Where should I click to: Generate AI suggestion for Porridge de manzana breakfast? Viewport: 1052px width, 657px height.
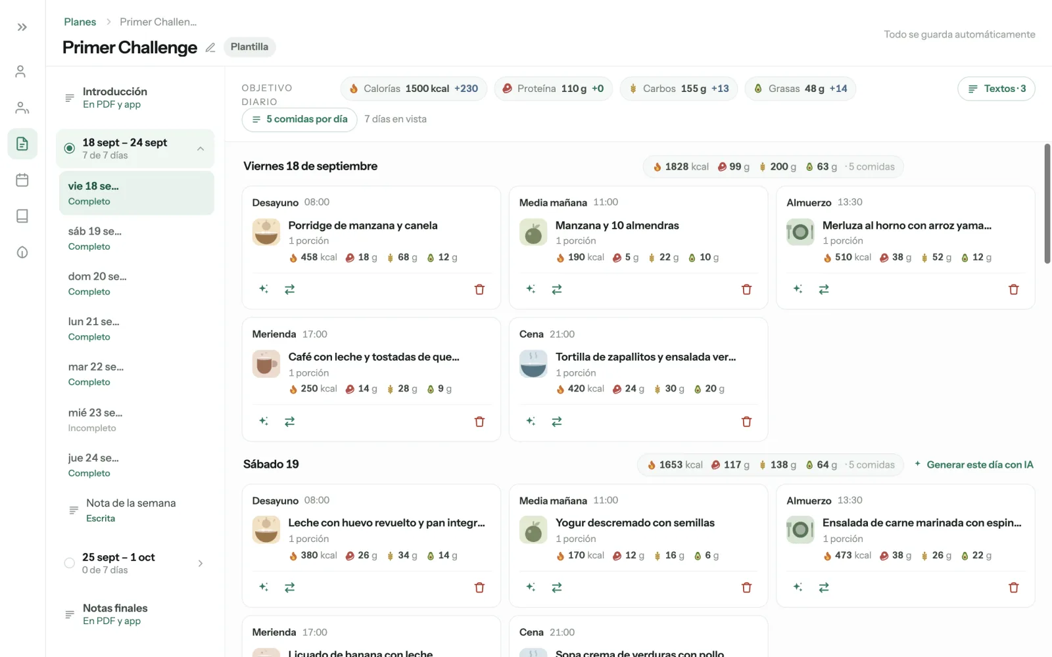(x=264, y=289)
